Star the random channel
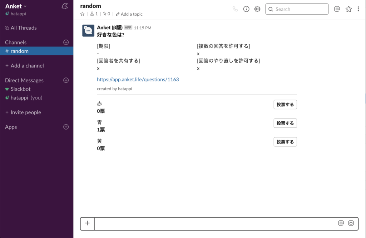The width and height of the screenshot is (366, 238). pyautogui.click(x=83, y=14)
